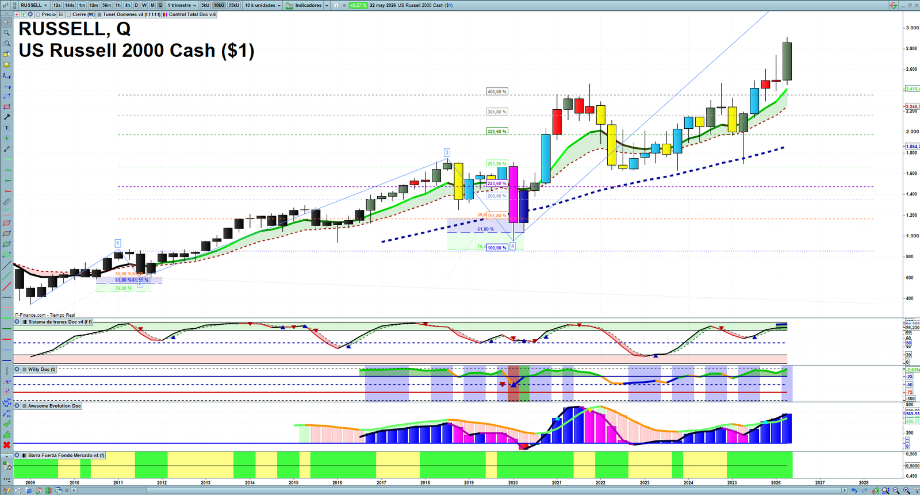Click the 3.000 price axis label
Image resolution: width=920 pixels, height=495 pixels.
click(912, 28)
